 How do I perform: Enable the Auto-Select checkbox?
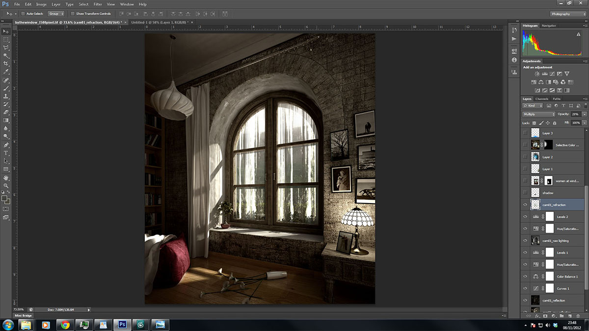click(x=24, y=14)
